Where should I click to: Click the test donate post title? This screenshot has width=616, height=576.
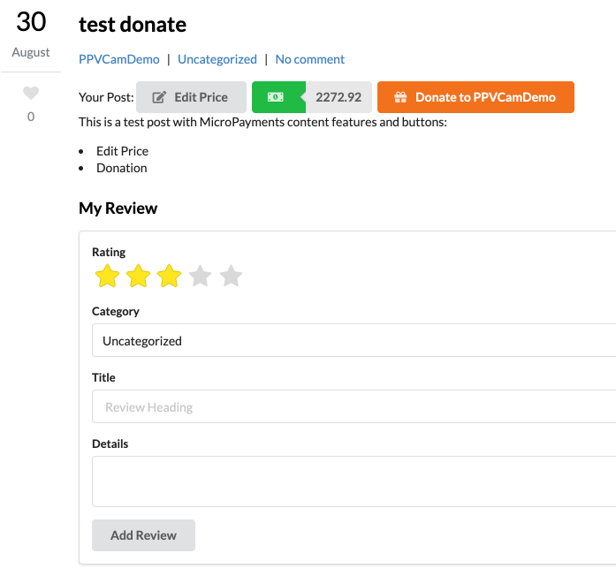[133, 25]
